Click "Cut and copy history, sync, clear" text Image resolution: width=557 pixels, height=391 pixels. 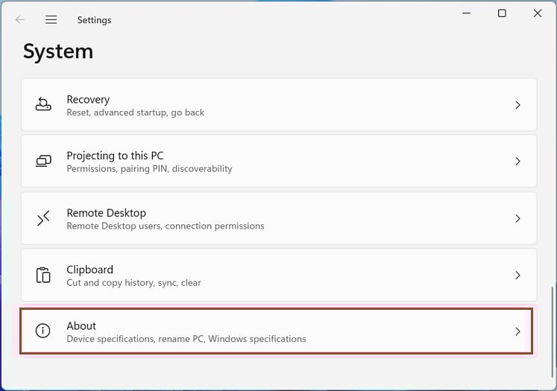pyautogui.click(x=133, y=283)
